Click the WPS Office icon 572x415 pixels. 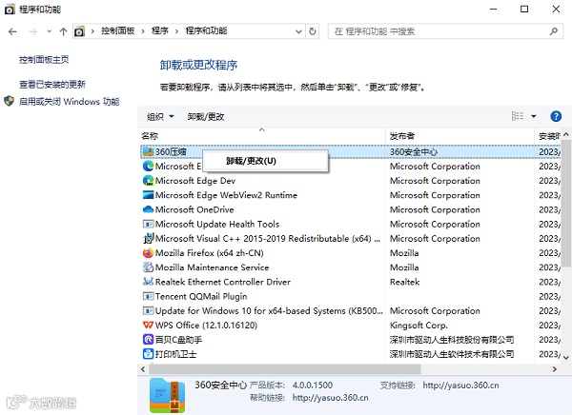(x=148, y=325)
